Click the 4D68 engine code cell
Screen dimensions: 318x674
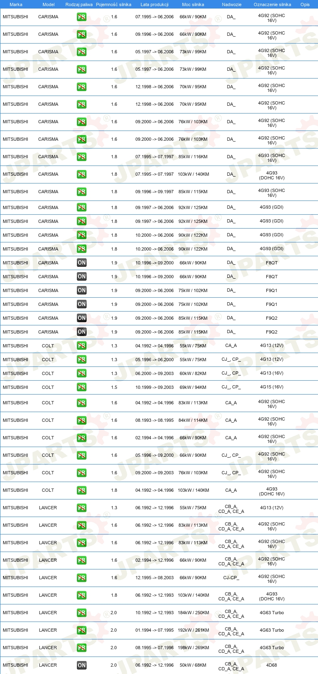click(x=272, y=665)
